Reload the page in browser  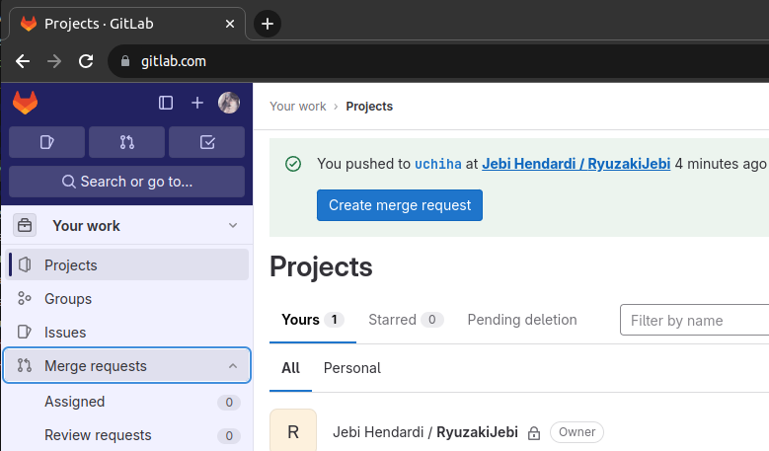point(86,61)
